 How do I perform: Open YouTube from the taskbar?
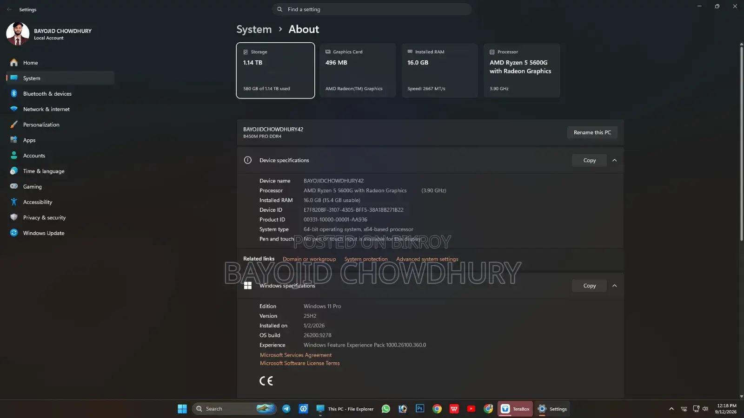(471, 409)
